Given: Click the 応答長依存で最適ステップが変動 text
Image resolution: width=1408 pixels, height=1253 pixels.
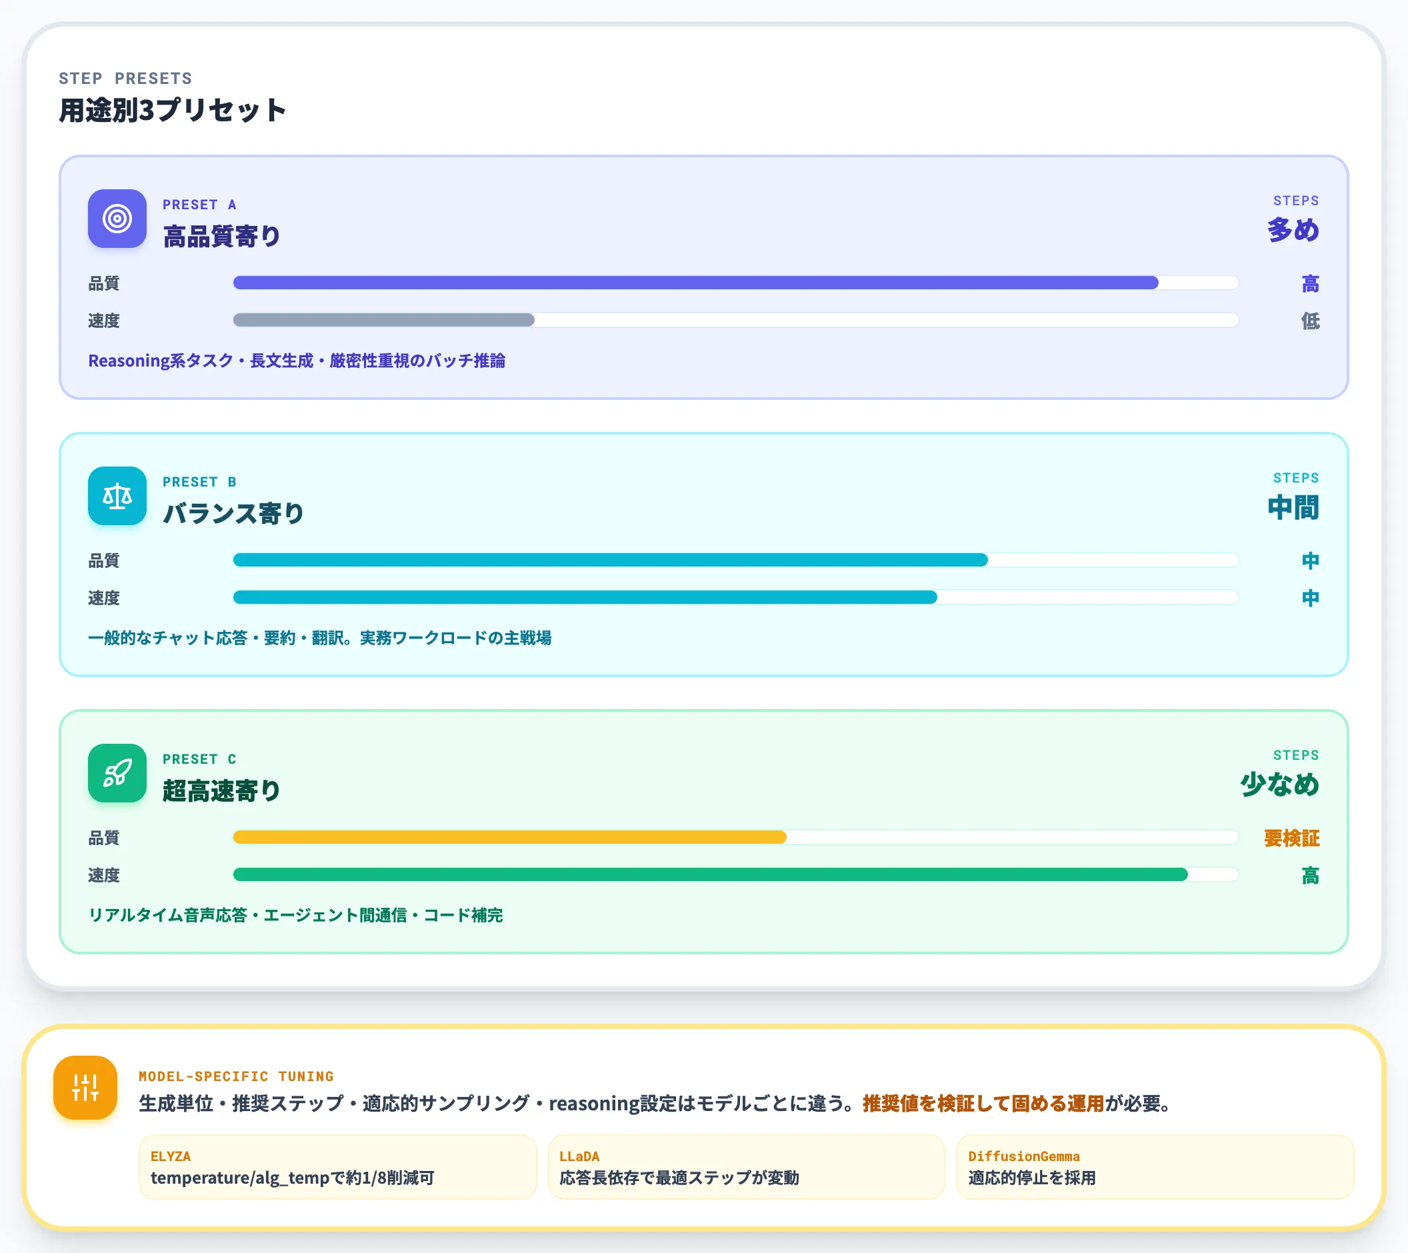Looking at the screenshot, I should click(x=679, y=1178).
